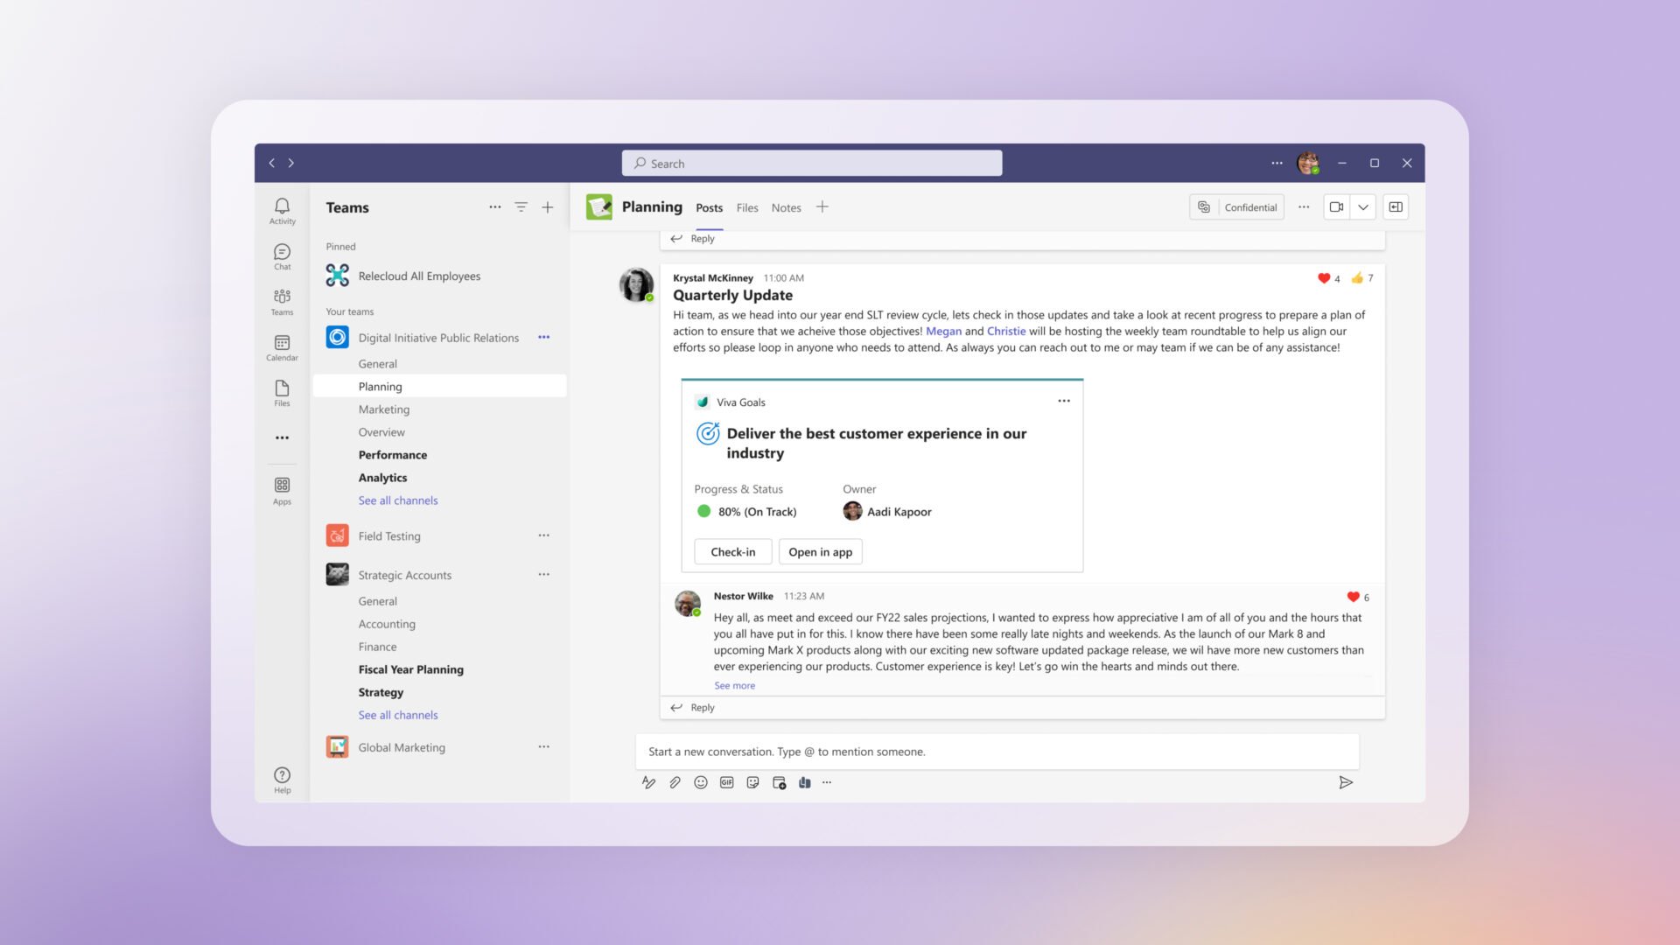
Task: Start a video meeting in channel
Action: (x=1336, y=207)
